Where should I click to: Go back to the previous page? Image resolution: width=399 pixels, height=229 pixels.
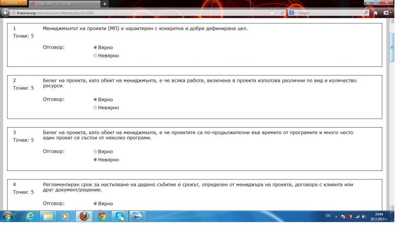[5, 13]
